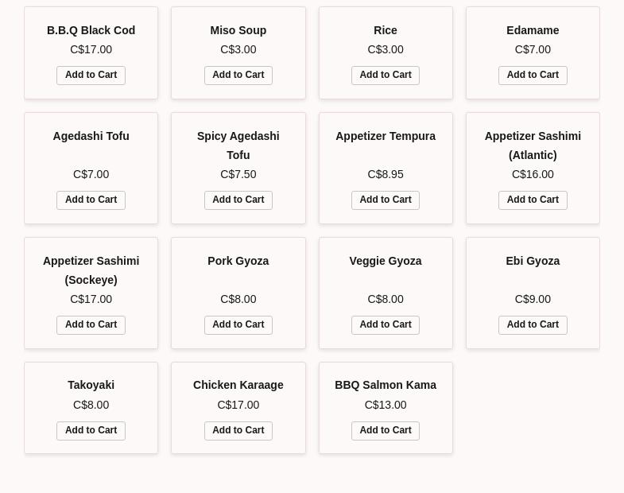Add Pork Gyoza to cart

click(238, 325)
